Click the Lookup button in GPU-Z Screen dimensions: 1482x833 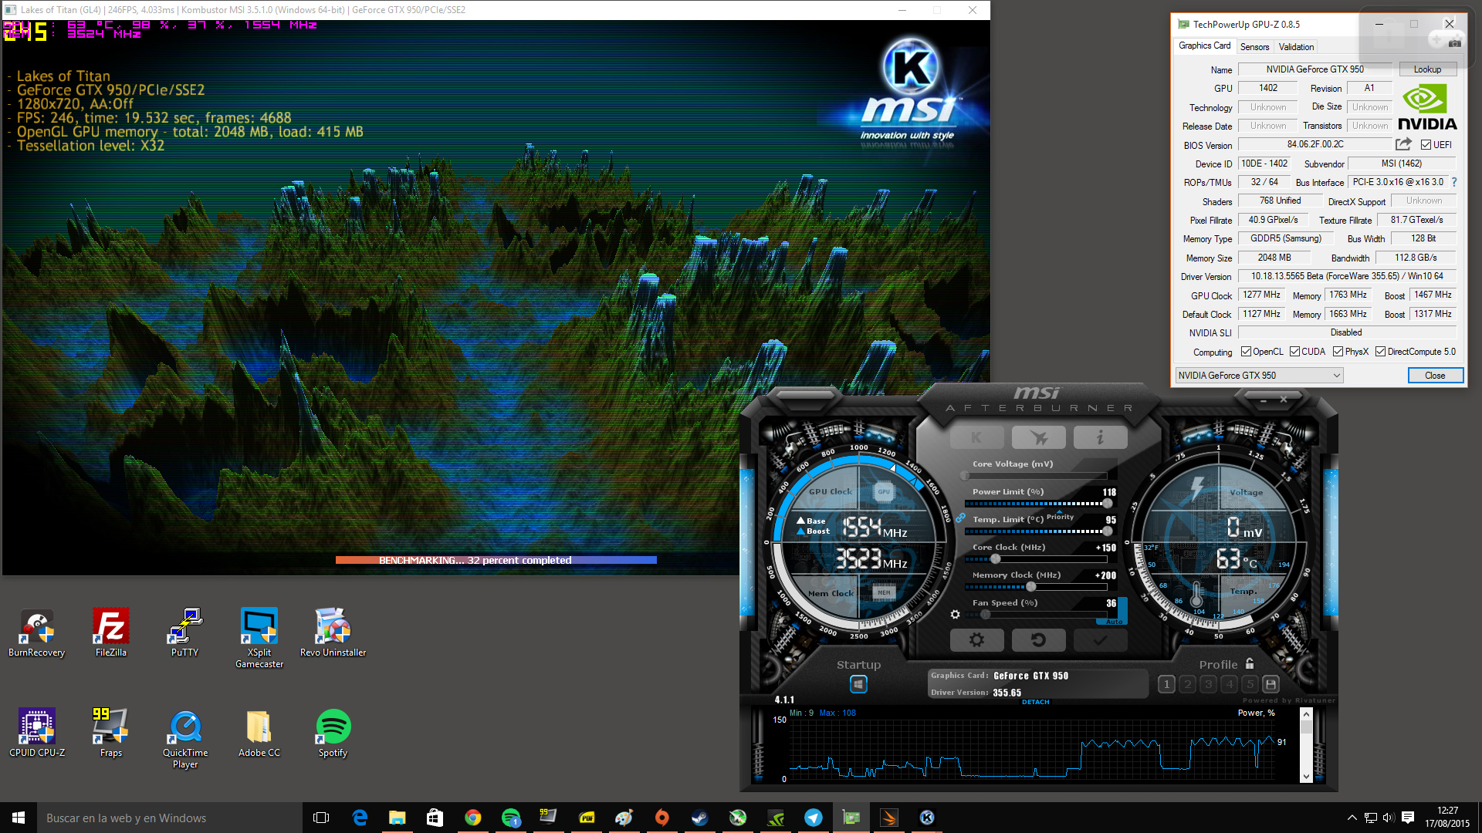pyautogui.click(x=1426, y=69)
